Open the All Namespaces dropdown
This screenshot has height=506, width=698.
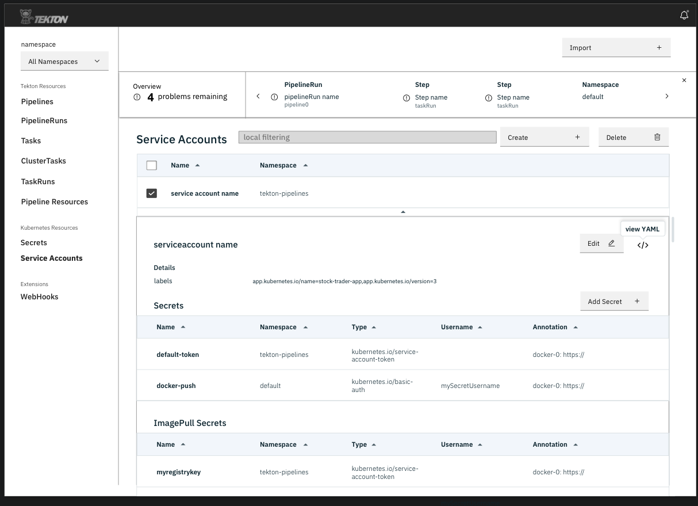(64, 60)
